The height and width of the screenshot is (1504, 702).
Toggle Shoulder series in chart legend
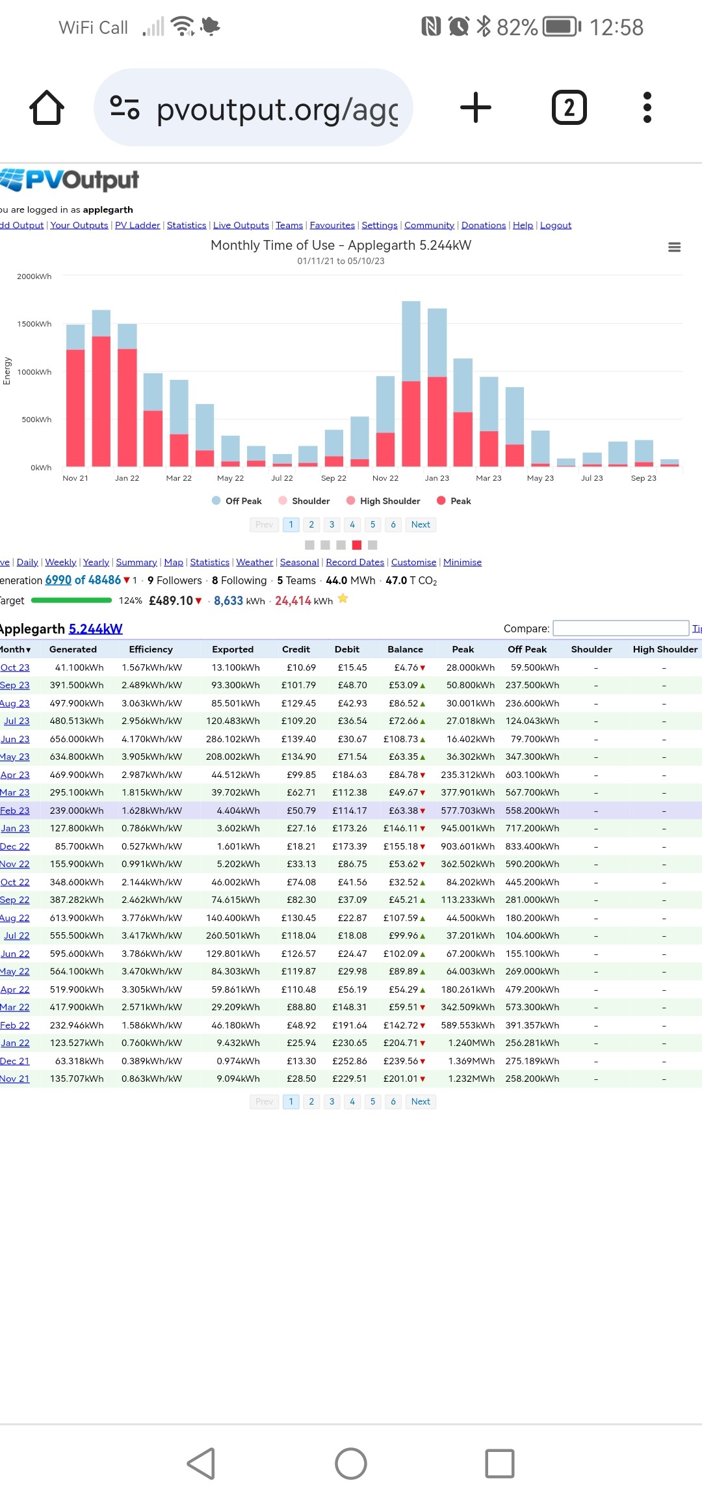click(x=304, y=501)
